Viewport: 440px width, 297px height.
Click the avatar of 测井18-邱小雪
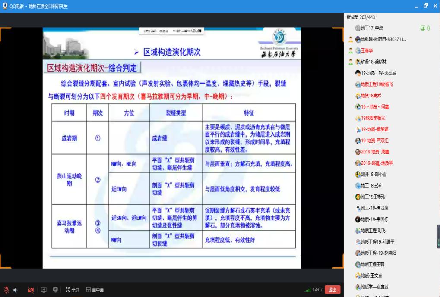[358, 174]
